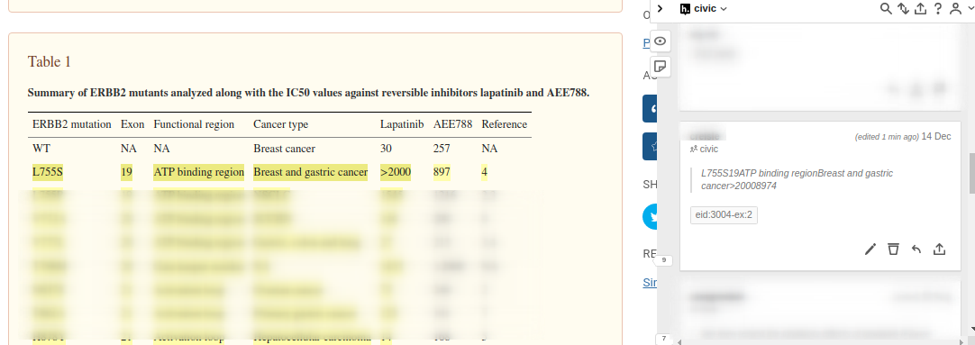The height and width of the screenshot is (345, 975).
Task: Search annotations with the magnifier icon
Action: pos(886,9)
